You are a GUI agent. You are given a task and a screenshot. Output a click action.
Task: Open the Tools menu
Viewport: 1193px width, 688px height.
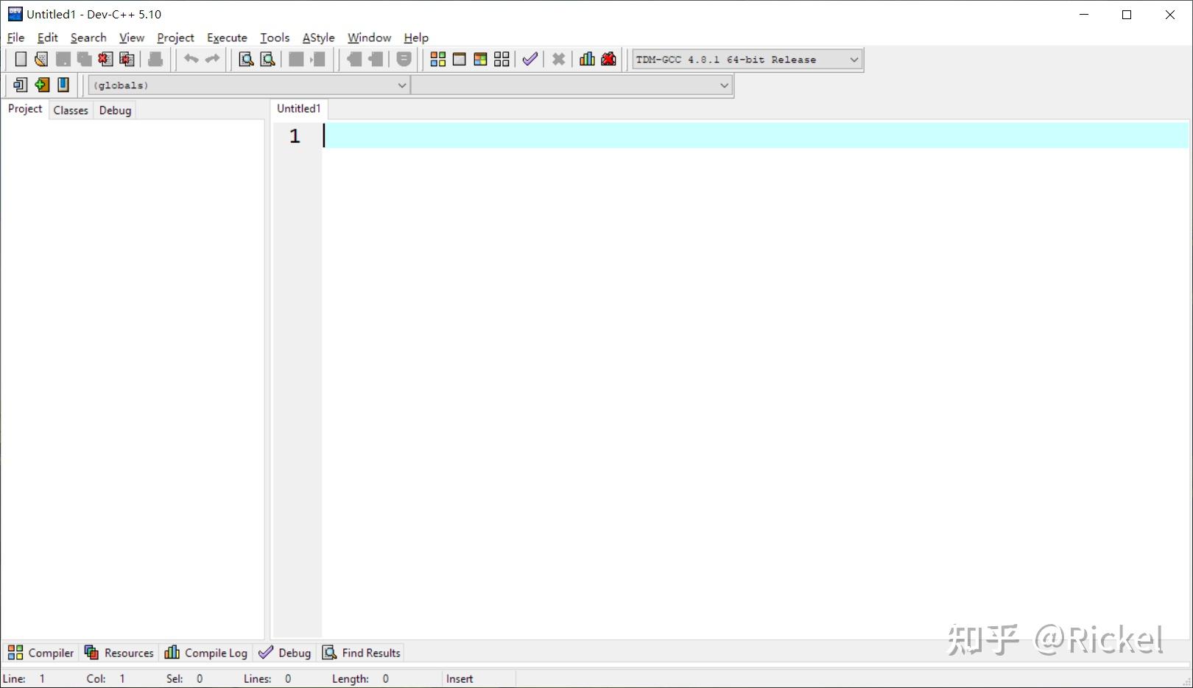tap(275, 38)
